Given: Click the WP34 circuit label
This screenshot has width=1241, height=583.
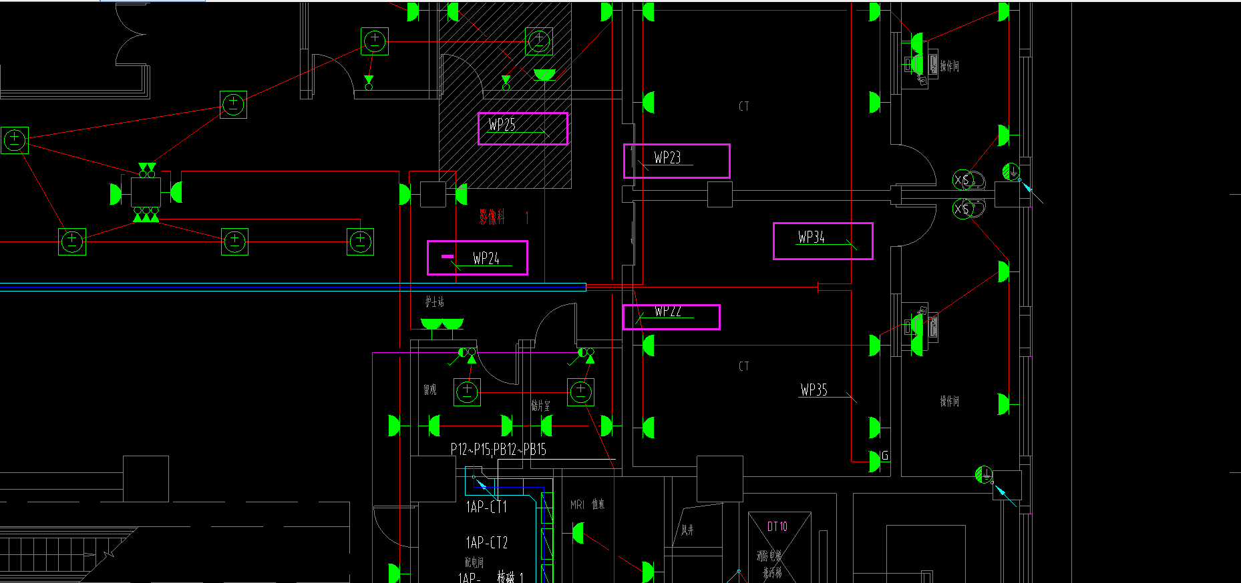Looking at the screenshot, I should (812, 237).
